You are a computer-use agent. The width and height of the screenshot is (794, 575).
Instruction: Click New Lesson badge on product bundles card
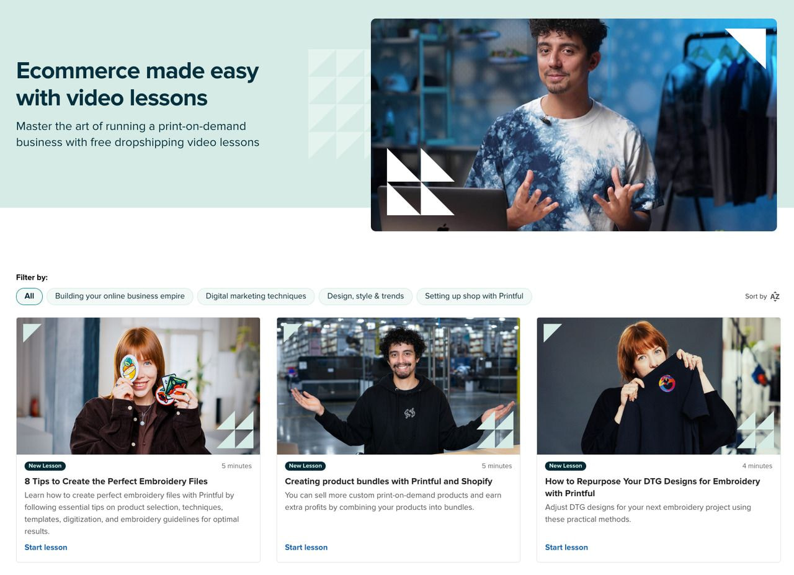pos(305,466)
